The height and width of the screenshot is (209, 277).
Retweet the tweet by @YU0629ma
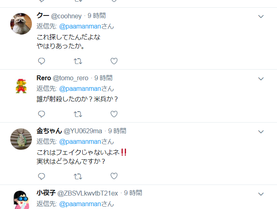tap(78, 176)
